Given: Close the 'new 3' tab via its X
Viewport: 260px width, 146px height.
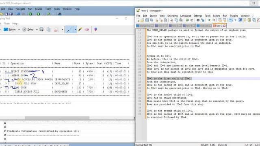Looking at the screenshot, I should pyautogui.click(x=224, y=26).
